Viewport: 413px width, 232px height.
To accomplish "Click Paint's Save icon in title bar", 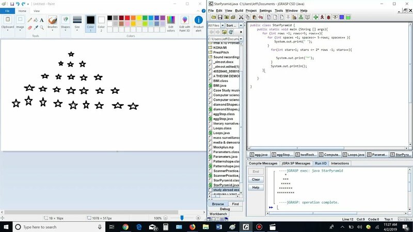I will pyautogui.click(x=12, y=4).
